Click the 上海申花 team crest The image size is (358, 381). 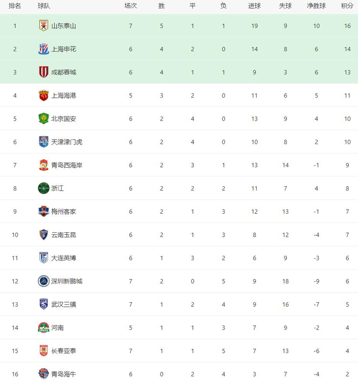tap(43, 49)
